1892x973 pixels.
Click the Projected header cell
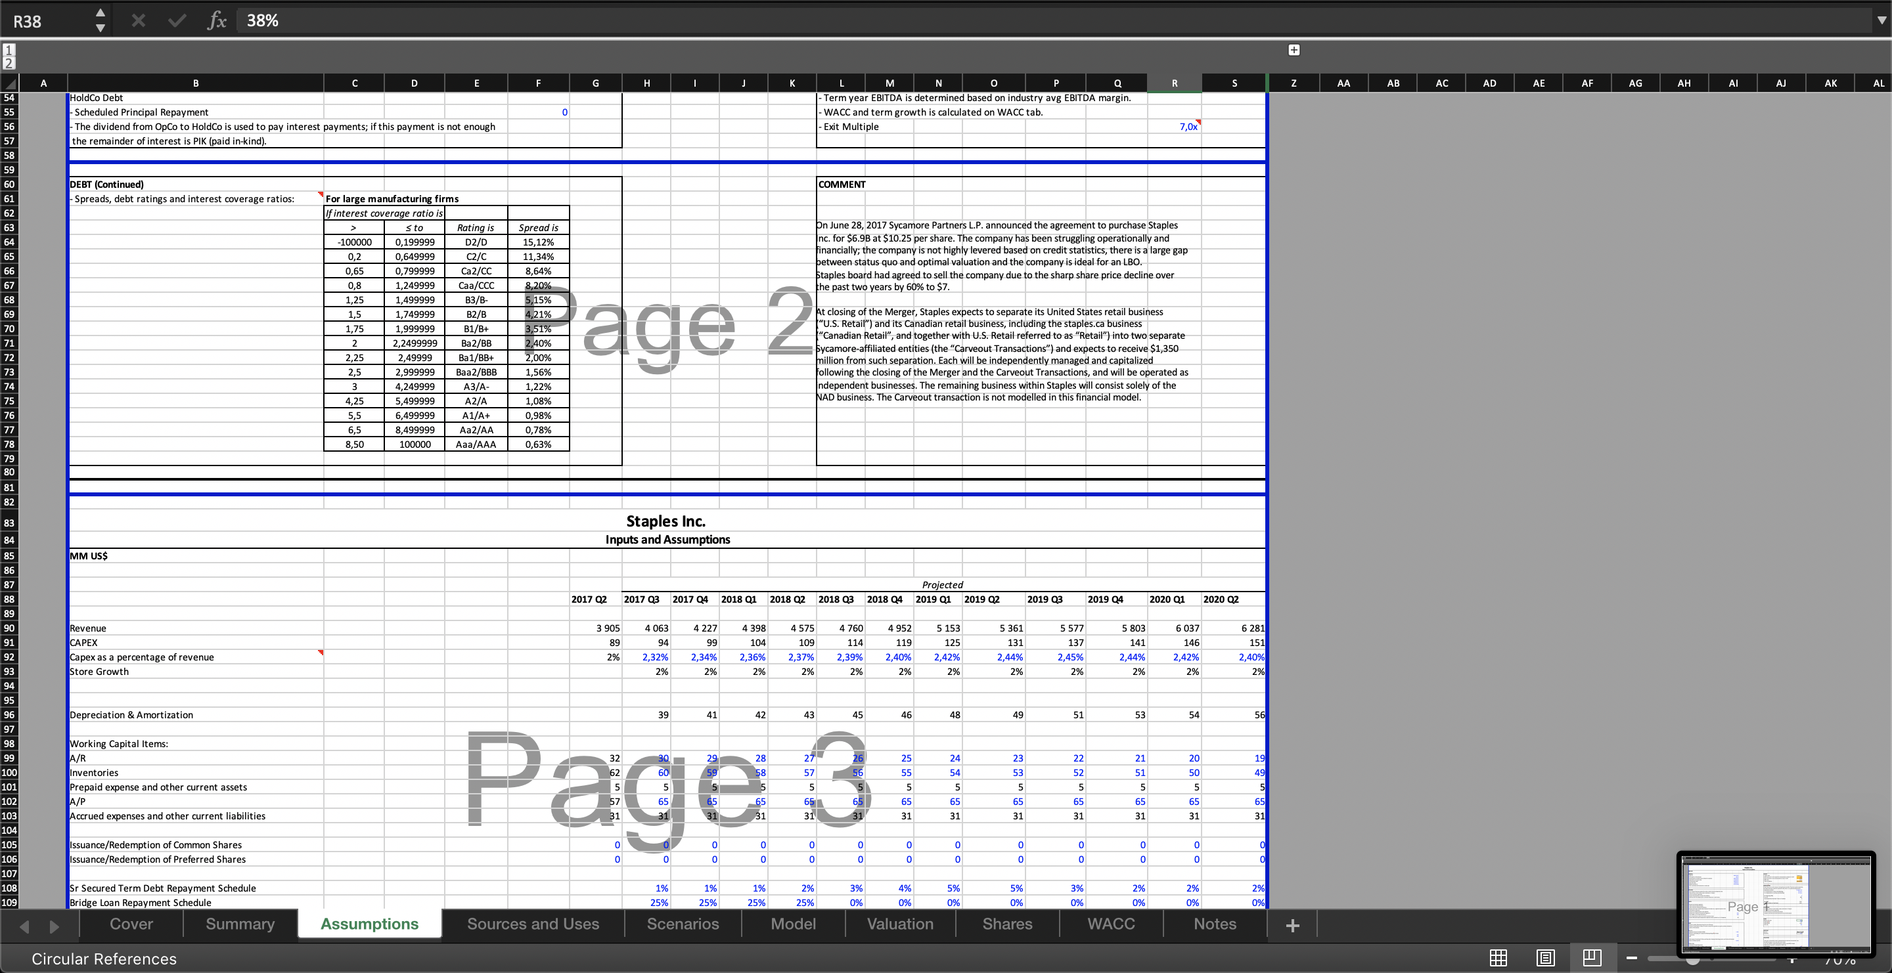942,585
